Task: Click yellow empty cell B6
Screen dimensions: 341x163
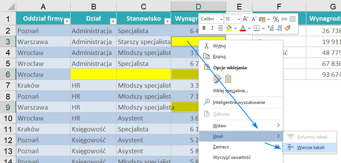Action: coord(94,74)
